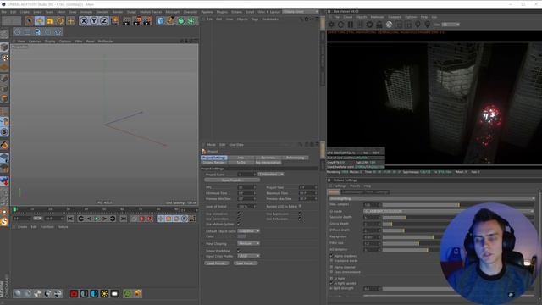
Task: Go to start of timeline
Action: [x=70, y=219]
